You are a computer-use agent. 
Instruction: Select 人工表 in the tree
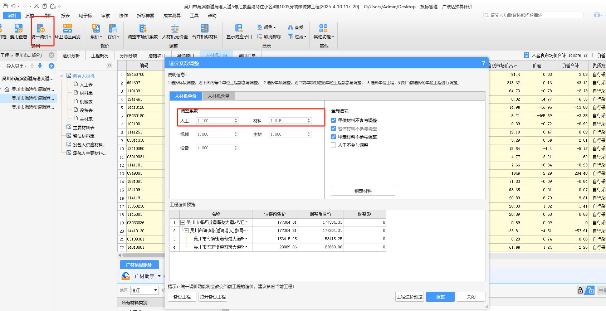click(x=86, y=84)
